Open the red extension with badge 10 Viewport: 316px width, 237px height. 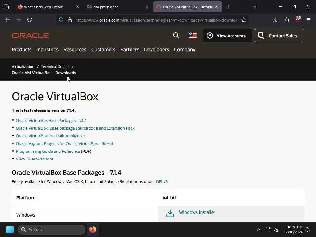298,19
